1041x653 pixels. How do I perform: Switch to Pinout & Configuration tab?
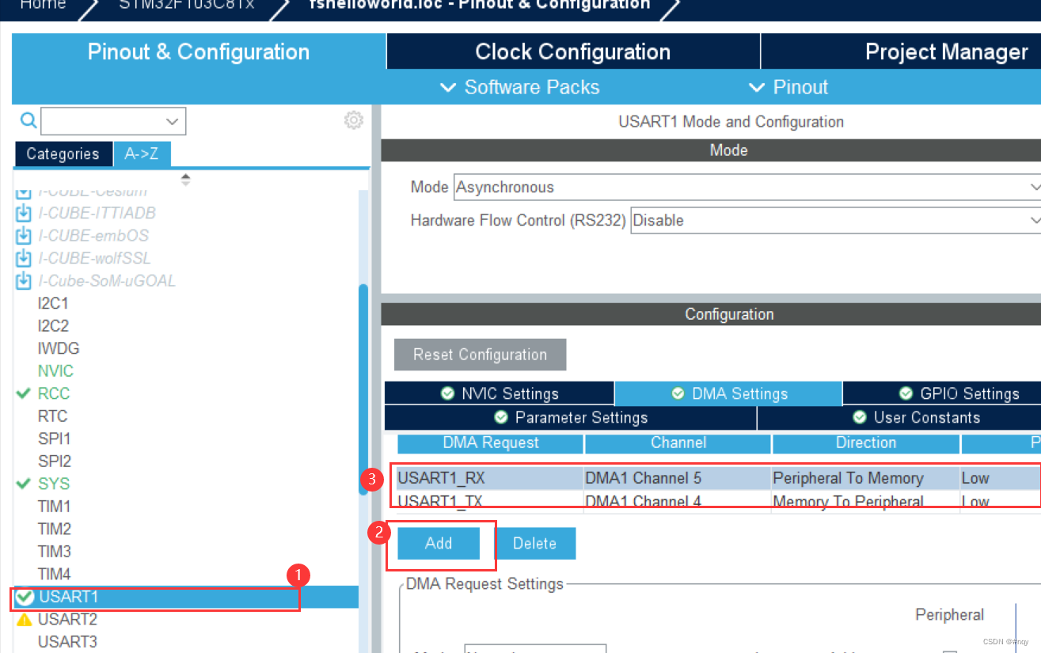click(199, 52)
